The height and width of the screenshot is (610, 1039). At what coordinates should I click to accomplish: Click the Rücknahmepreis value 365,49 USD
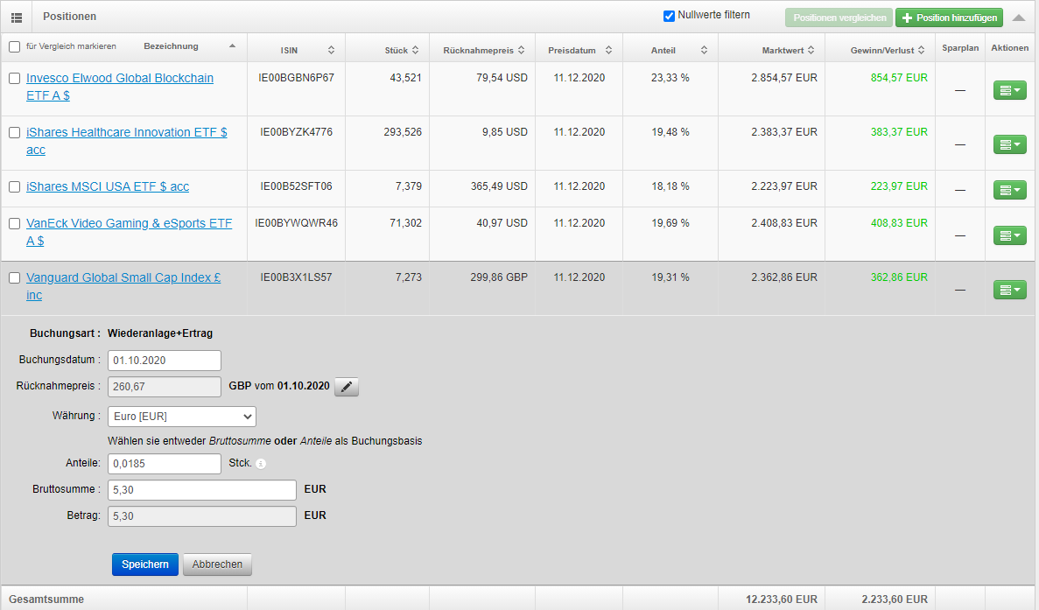coord(499,186)
